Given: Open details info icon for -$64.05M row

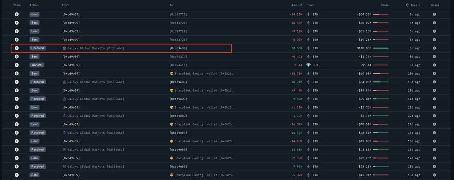Looking at the screenshot, I should coord(434,73).
